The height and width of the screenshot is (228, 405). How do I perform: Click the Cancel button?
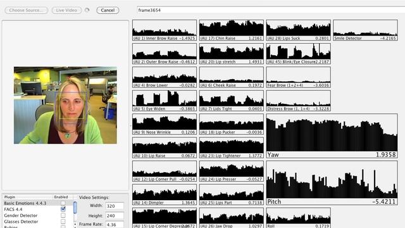[108, 10]
